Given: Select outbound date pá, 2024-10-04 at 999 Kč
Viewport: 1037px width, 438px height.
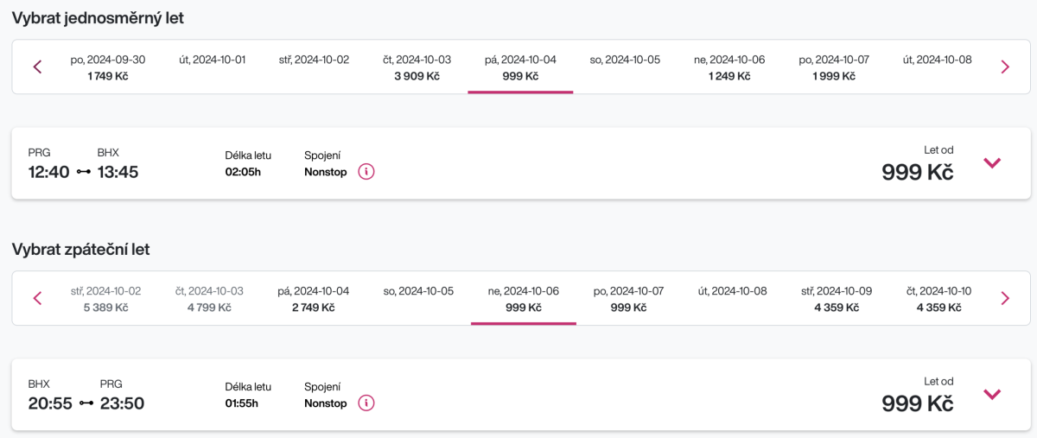Looking at the screenshot, I should tap(520, 67).
